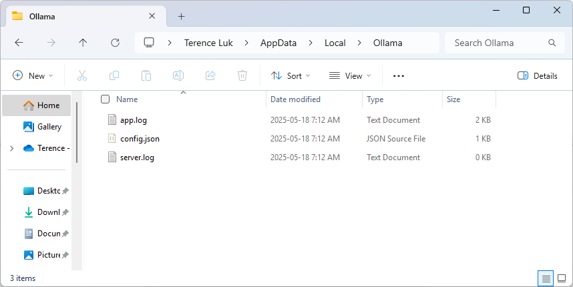Click the app.log file icon
This screenshot has width=573, height=287.
(x=112, y=119)
